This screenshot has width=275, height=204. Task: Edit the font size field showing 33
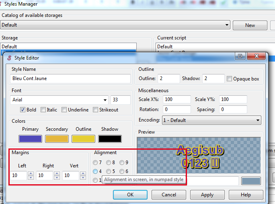click(121, 100)
